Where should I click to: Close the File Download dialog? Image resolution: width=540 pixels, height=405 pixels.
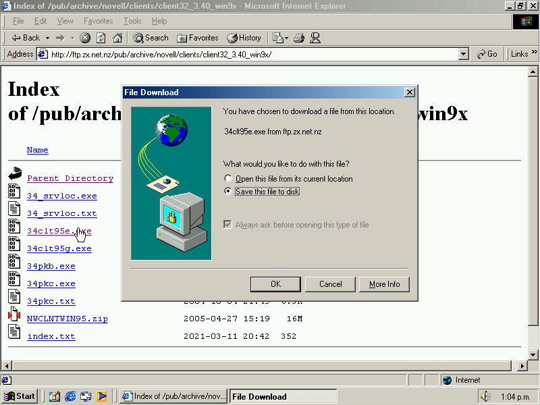coord(410,92)
